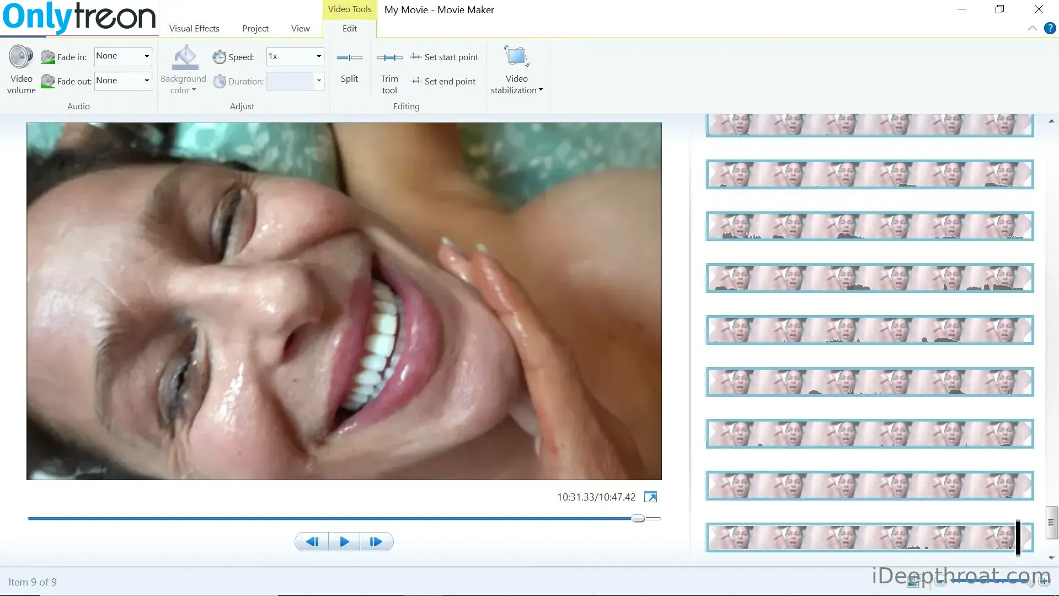Click the Speed stopwatch icon
Screen dimensions: 1059x596
pyautogui.click(x=219, y=57)
